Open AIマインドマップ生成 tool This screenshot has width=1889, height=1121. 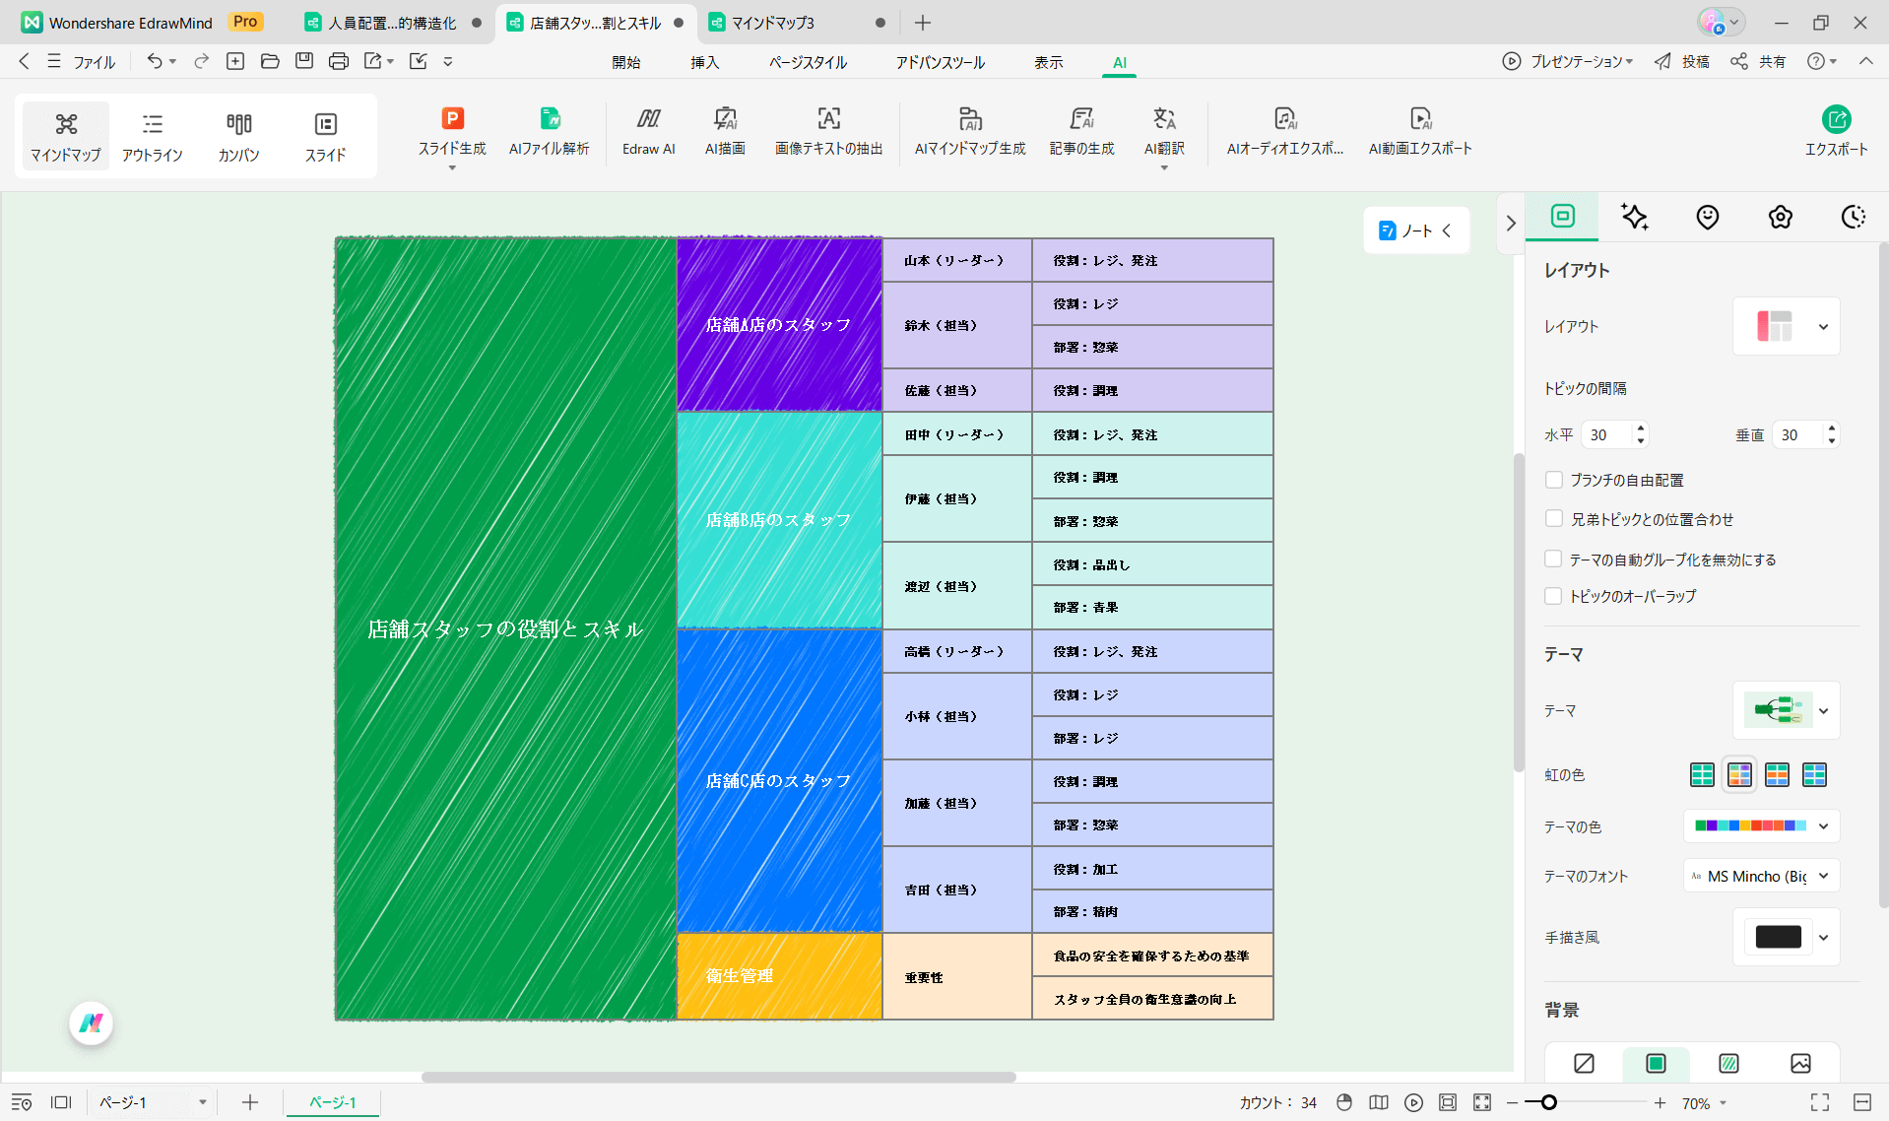(969, 119)
